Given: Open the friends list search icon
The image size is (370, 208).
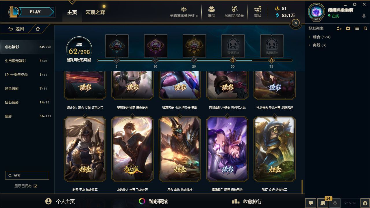Looking at the screenshot, I should coord(365,28).
